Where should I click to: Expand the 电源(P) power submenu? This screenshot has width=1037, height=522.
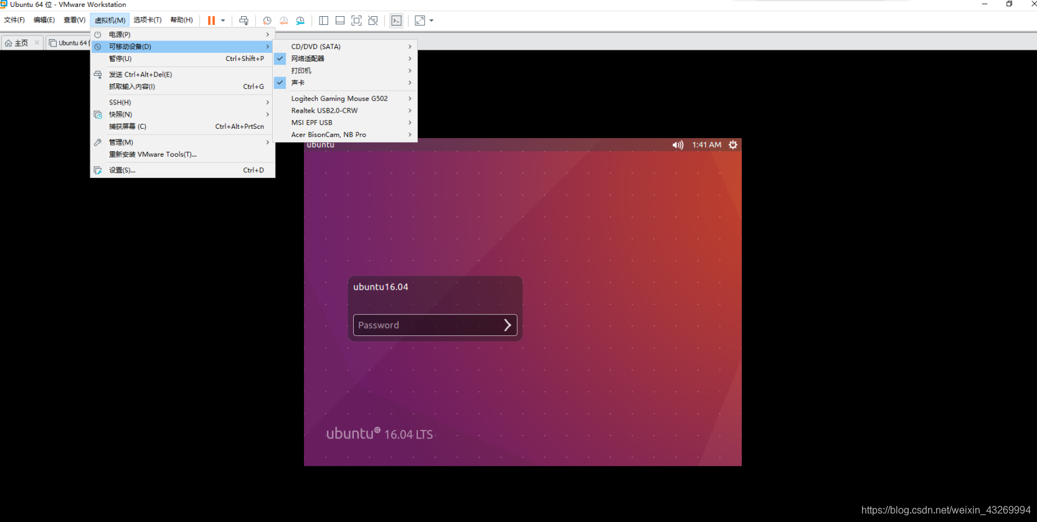tap(182, 34)
